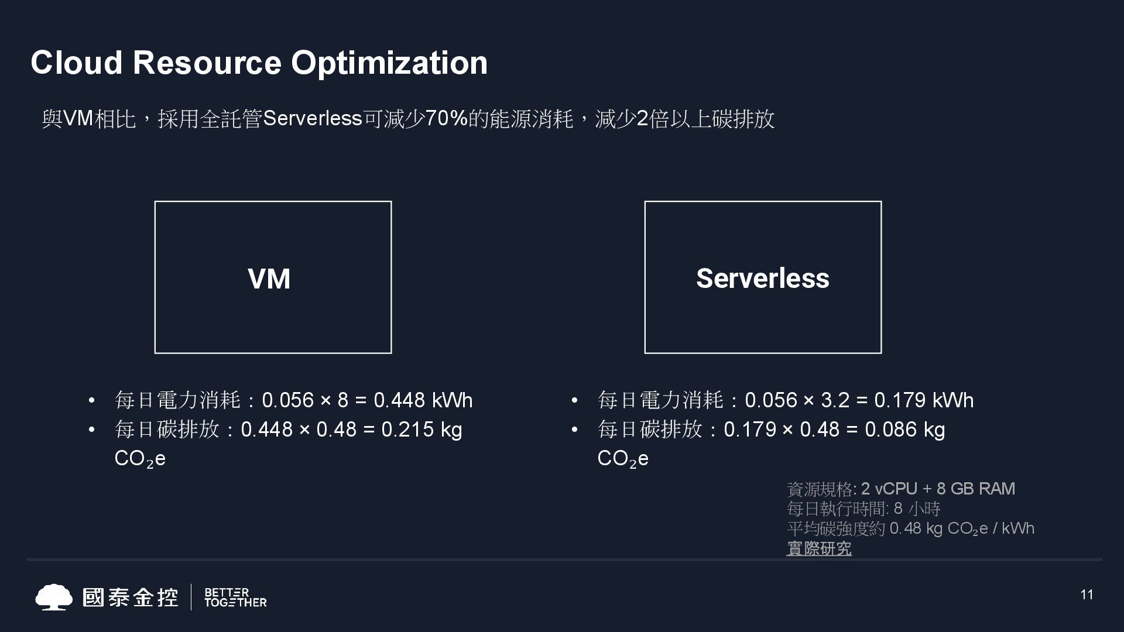Select the VM box
The image size is (1124, 632).
[273, 277]
